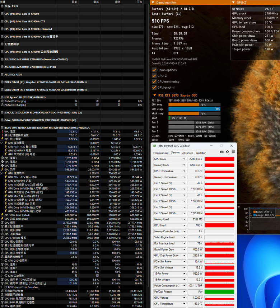This screenshot has width=280, height=308.
Task: Click the GPU-Z refresh icon
Action: point(227,151)
